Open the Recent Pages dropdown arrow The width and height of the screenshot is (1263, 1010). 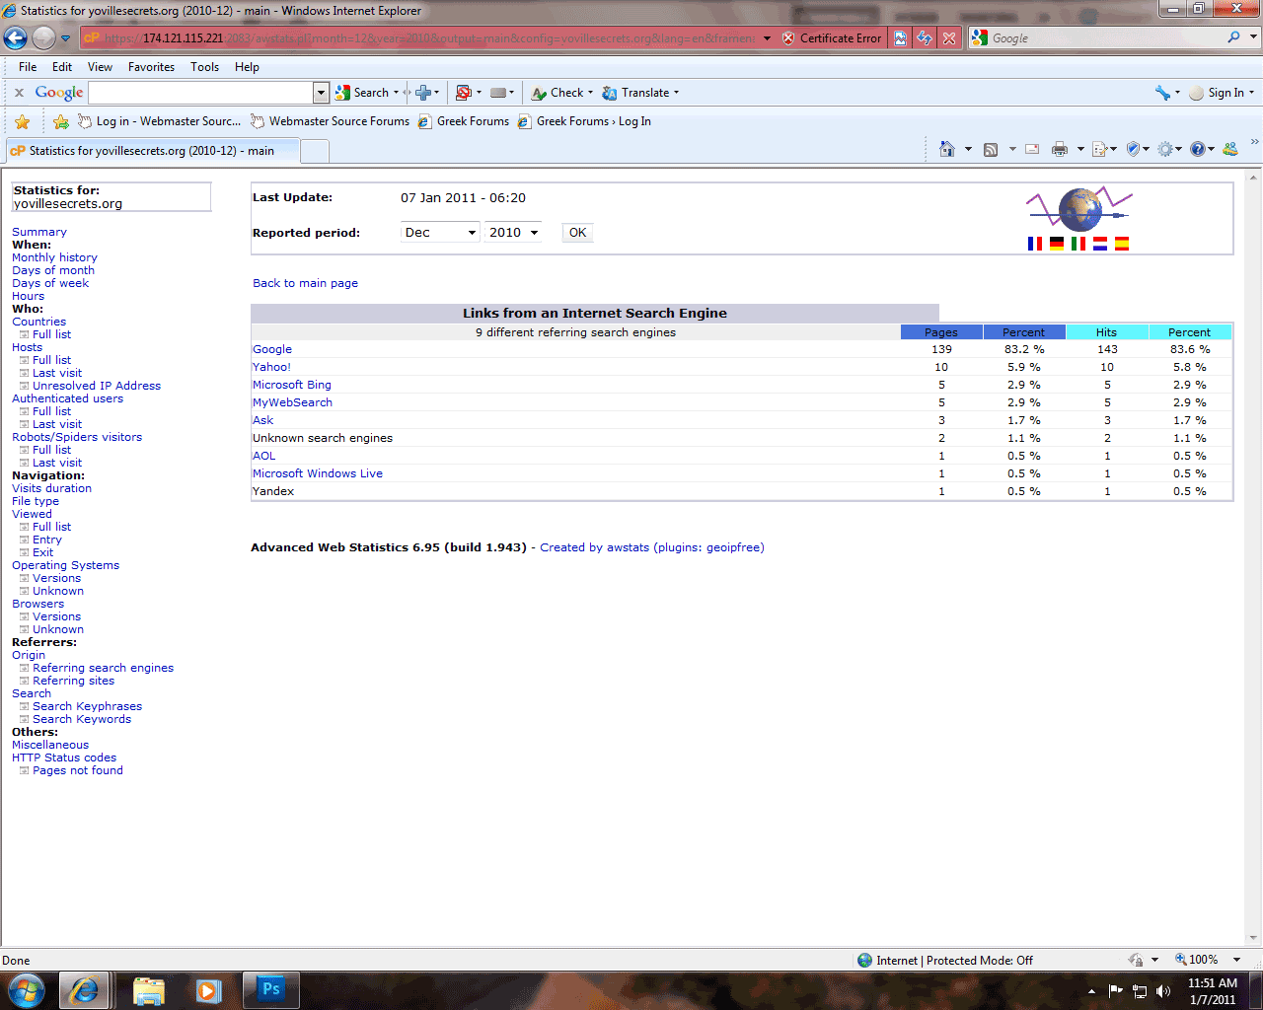pos(65,38)
